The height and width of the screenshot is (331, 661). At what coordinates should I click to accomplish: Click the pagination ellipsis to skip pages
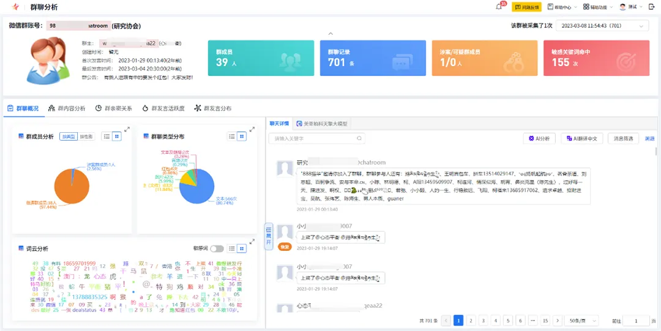coord(533,321)
